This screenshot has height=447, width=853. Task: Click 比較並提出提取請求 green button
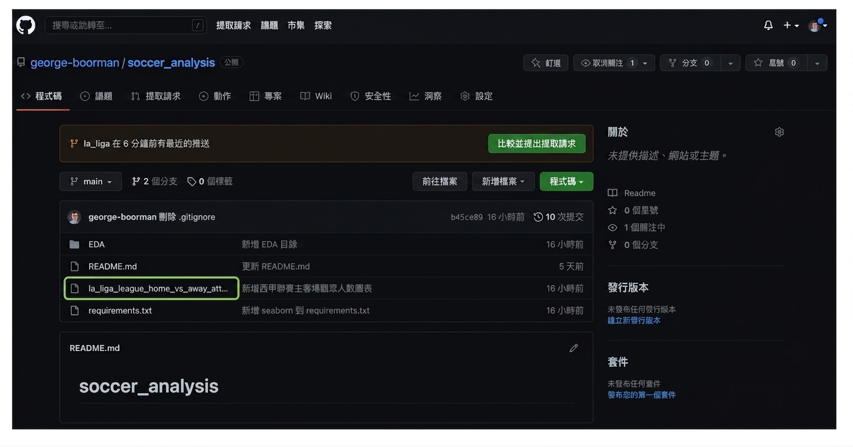(x=537, y=144)
